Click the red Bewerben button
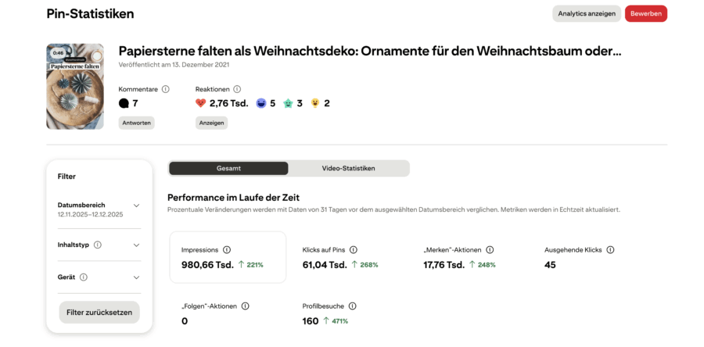704x347 pixels. [x=645, y=13]
